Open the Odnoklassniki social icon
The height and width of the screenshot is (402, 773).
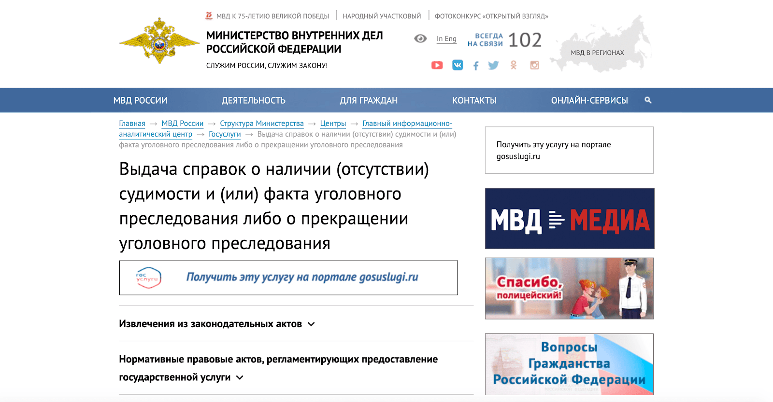point(514,65)
